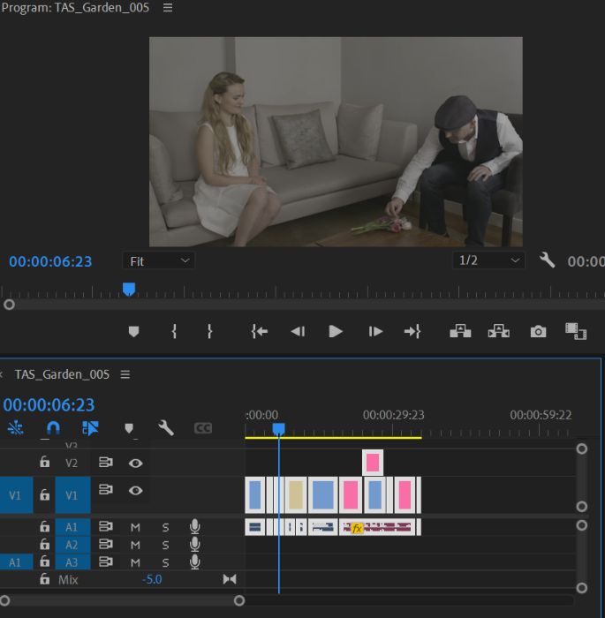Toggle lock on track V1

point(44,494)
